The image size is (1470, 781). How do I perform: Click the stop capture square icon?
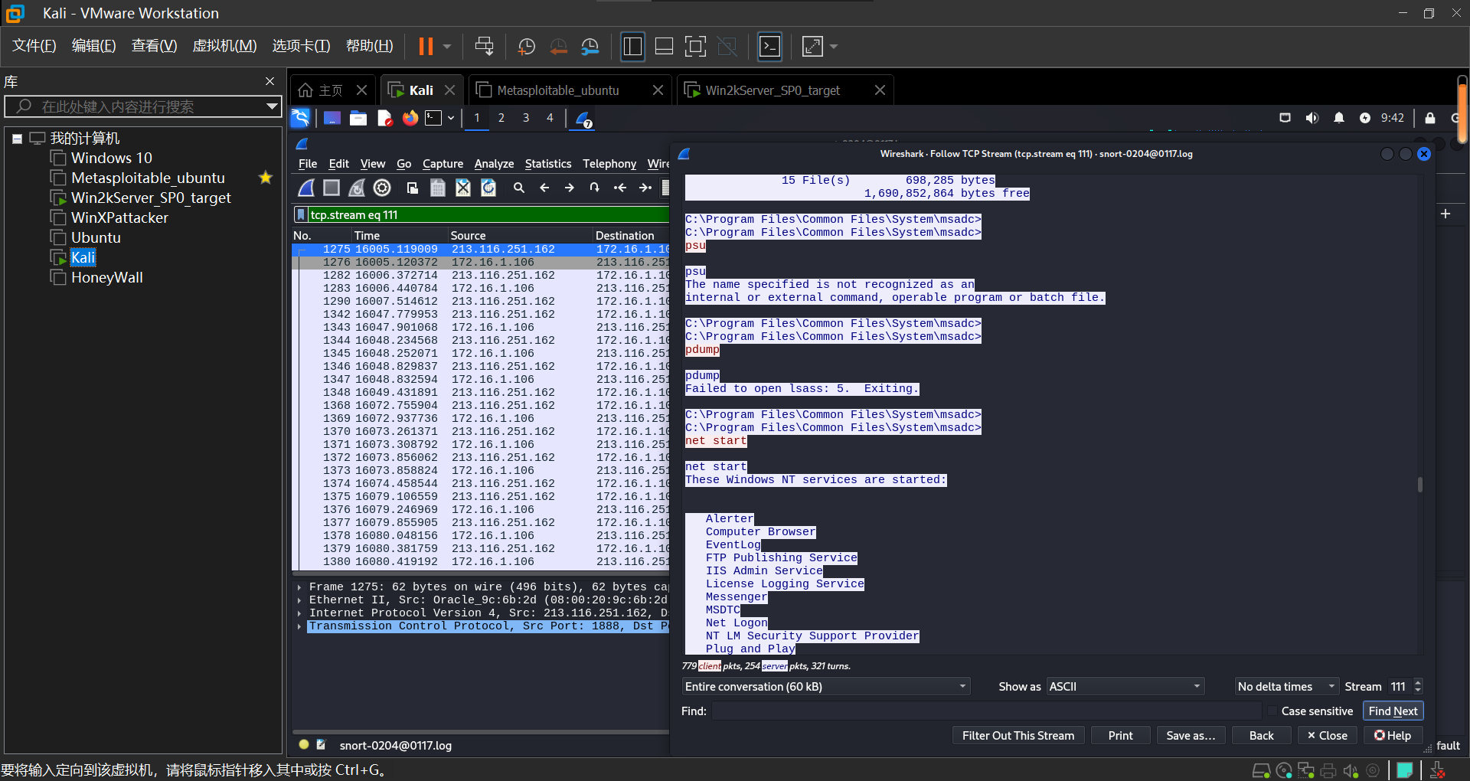coord(332,188)
